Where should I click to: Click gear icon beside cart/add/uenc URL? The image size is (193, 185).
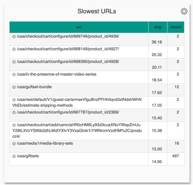(14, 125)
